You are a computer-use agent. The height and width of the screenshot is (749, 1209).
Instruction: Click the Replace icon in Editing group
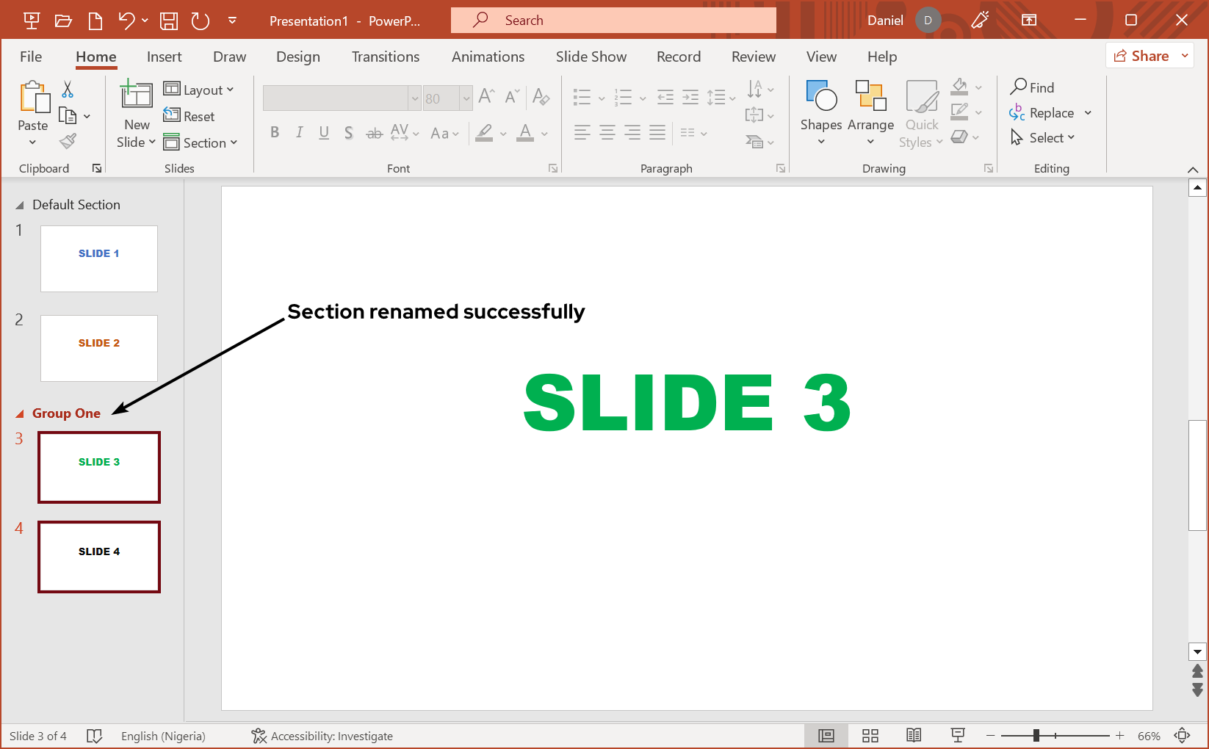click(1017, 112)
